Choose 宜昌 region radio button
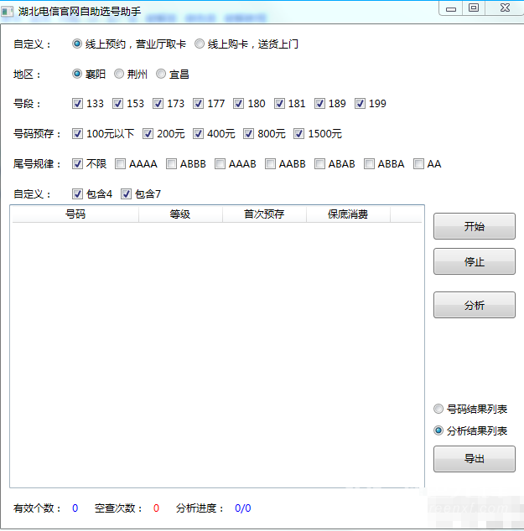Viewport: 524px width, 531px height. tap(161, 74)
